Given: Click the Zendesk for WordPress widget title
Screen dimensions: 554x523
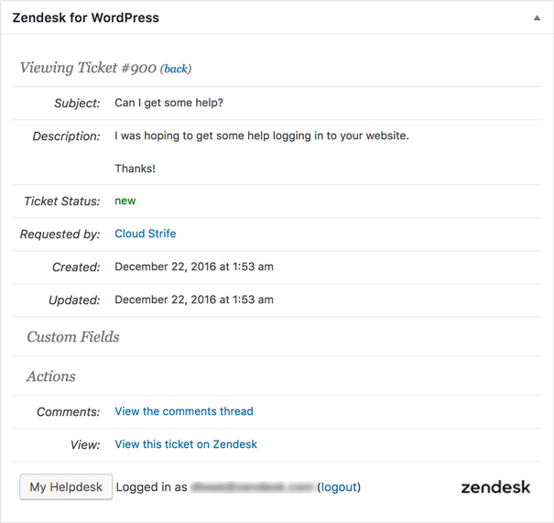Looking at the screenshot, I should [86, 17].
